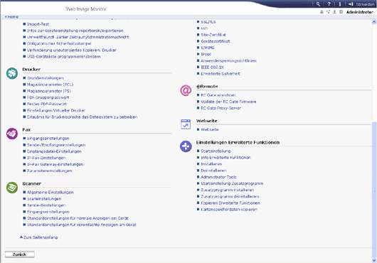Open Verhinderung unautorisiertes Kopieren: Drucker
The image size is (377, 263).
(72, 50)
